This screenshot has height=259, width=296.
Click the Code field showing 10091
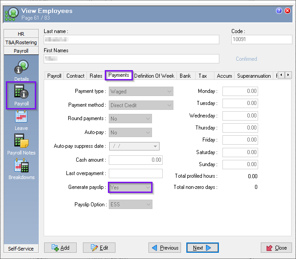click(x=262, y=39)
